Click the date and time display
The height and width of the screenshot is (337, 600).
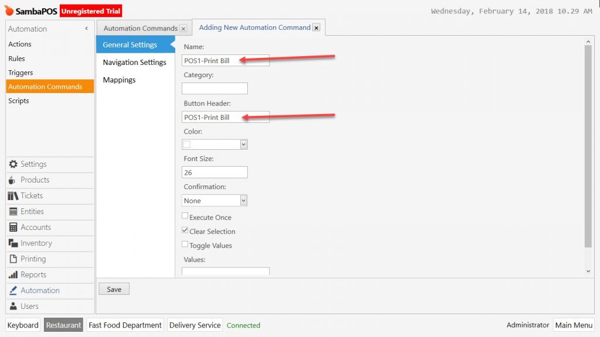[x=512, y=11]
